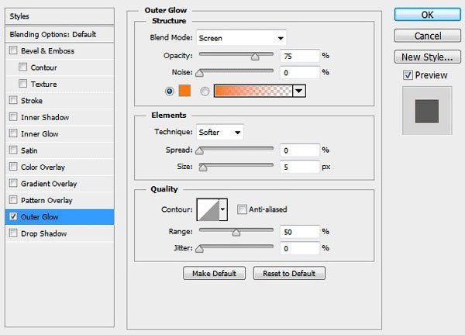
Task: Click the Opacity slider handle
Action: click(255, 57)
